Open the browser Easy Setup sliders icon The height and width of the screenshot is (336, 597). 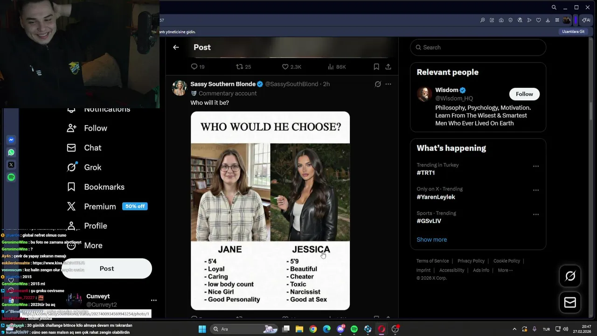(557, 20)
